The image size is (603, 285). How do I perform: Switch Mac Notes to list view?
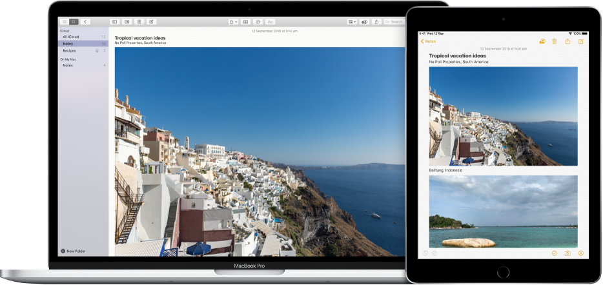coord(65,22)
